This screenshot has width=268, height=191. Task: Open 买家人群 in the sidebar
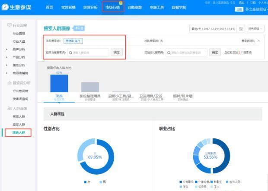[19, 117]
